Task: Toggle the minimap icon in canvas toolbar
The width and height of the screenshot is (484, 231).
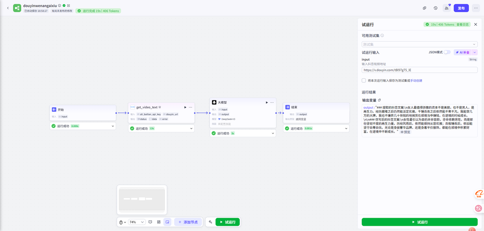Action: [x=167, y=222]
